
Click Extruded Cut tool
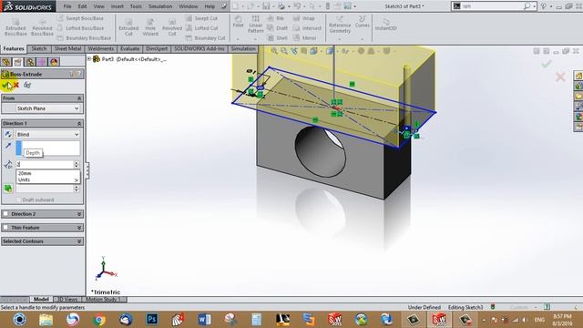tap(128, 27)
